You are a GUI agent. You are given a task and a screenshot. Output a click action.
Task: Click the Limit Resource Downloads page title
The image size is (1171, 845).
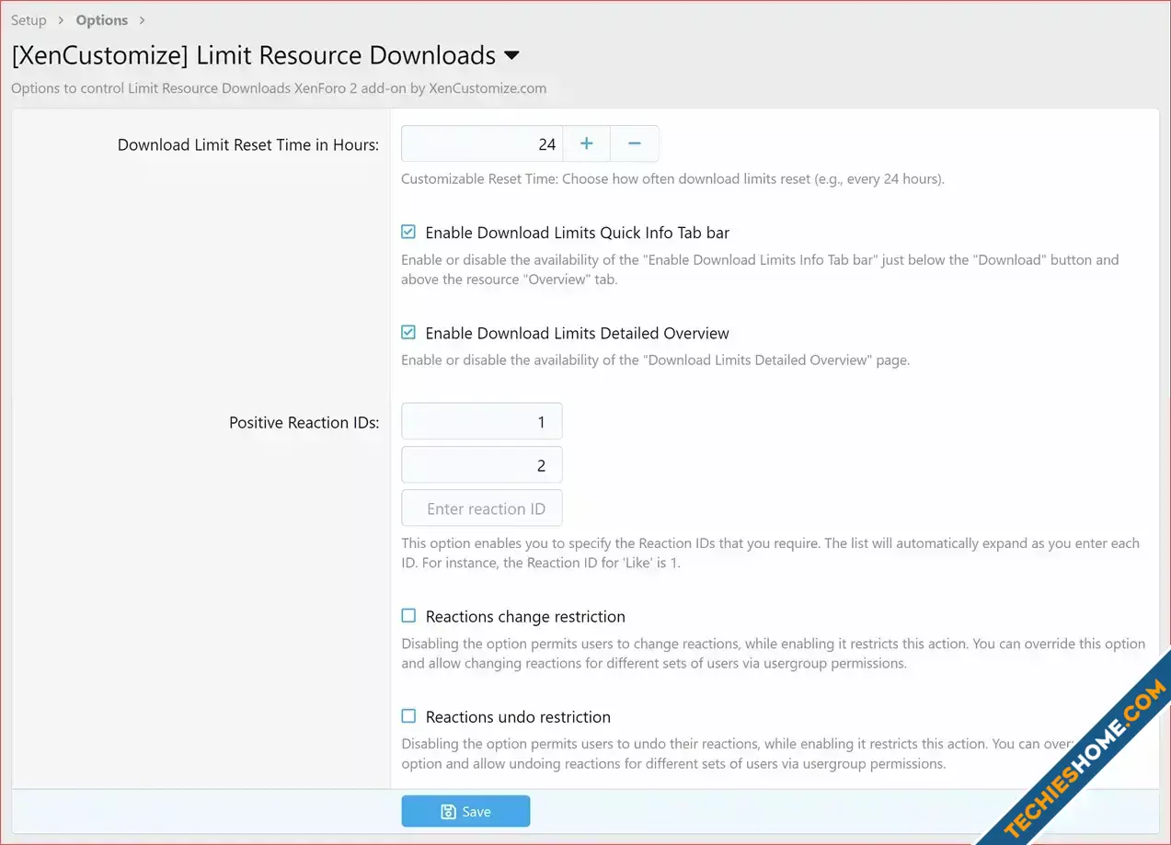(x=254, y=55)
